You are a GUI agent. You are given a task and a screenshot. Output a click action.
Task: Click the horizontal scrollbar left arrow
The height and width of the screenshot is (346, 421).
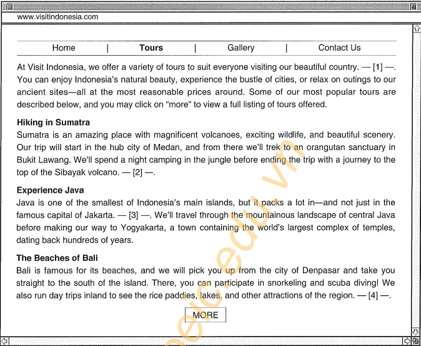[4, 341]
